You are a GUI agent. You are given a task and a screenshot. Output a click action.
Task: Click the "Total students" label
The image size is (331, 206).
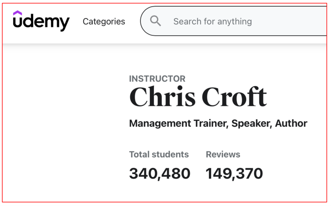point(159,154)
